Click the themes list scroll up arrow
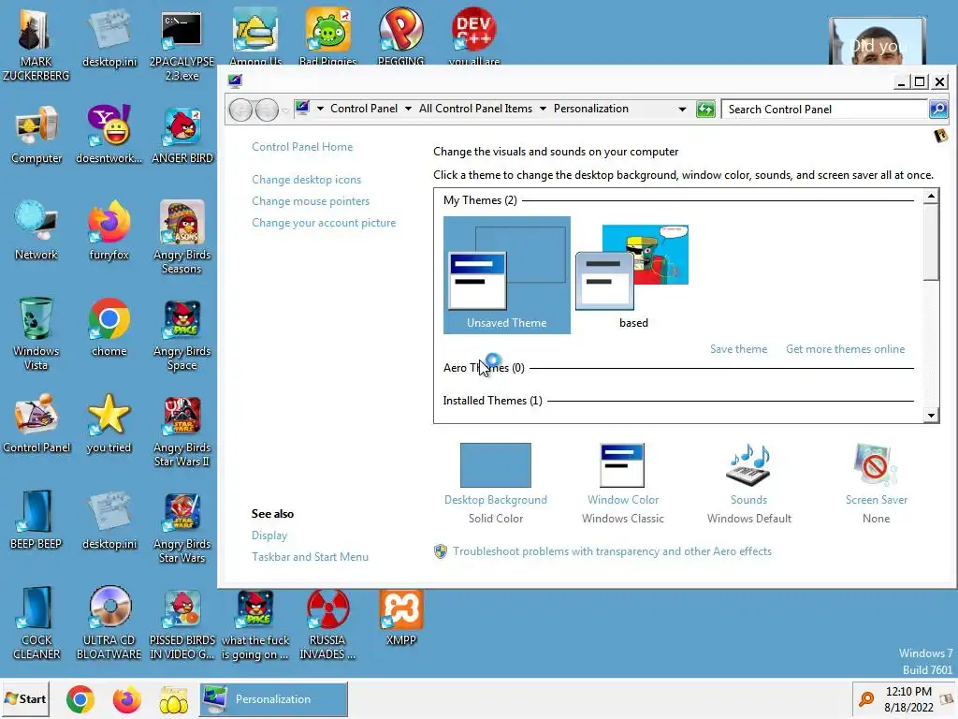 click(x=931, y=197)
